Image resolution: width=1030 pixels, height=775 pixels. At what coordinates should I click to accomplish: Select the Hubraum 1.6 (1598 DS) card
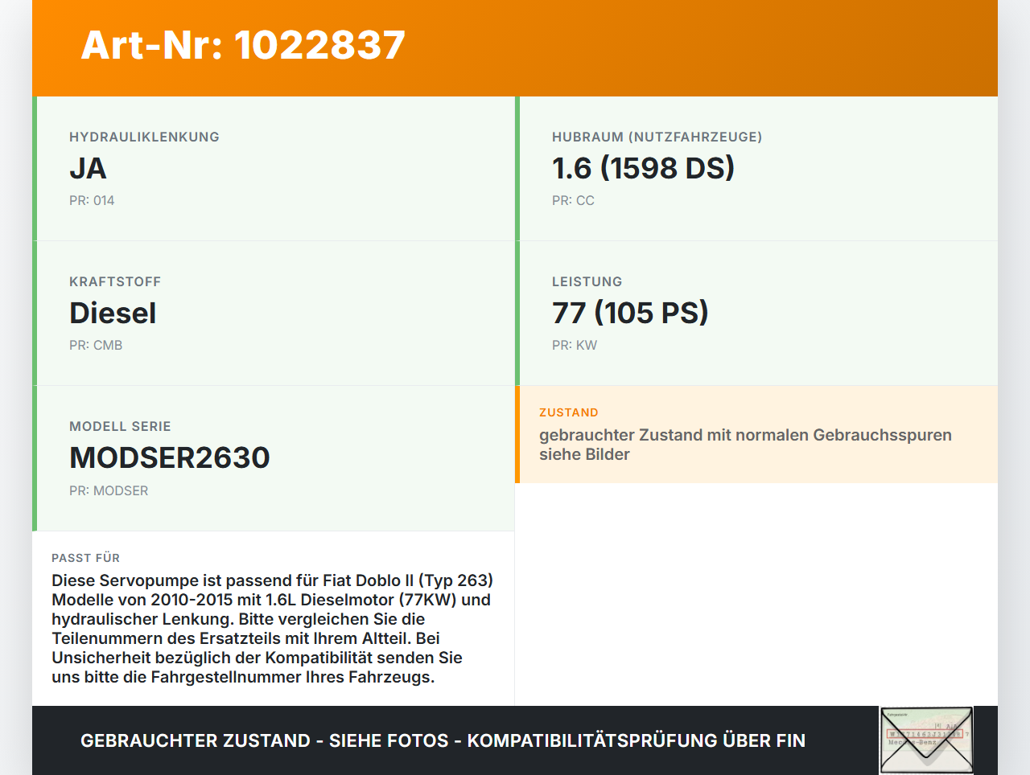[756, 169]
